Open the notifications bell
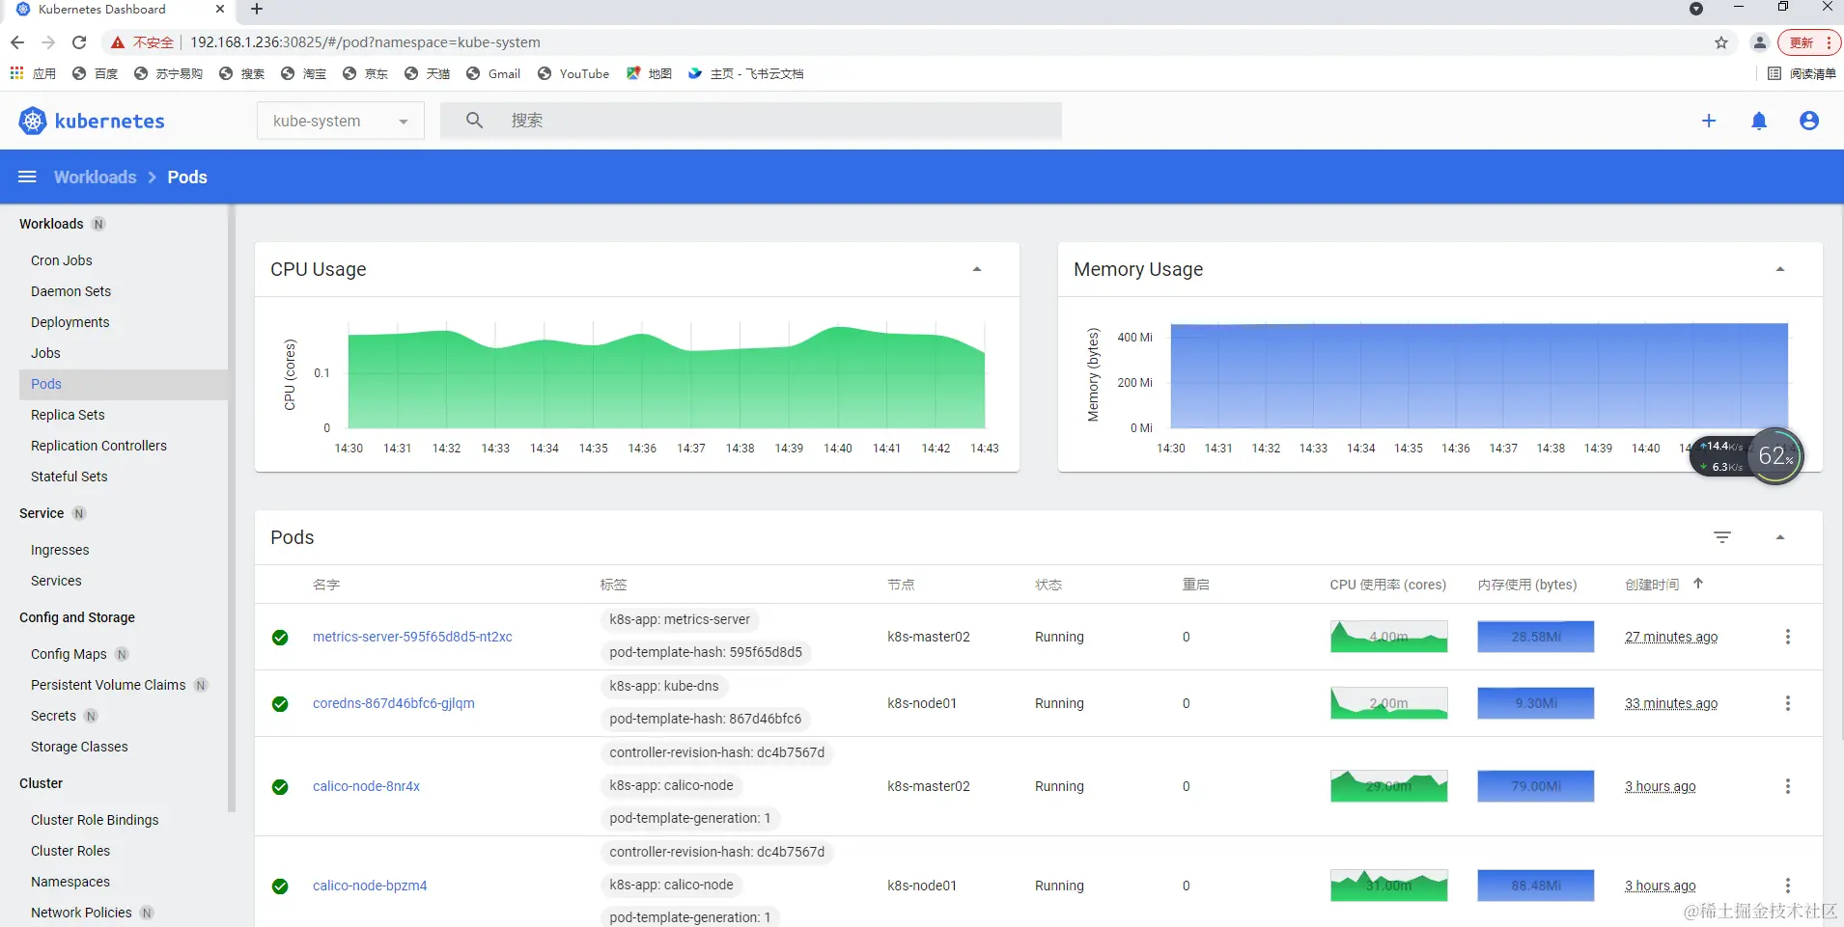This screenshot has height=927, width=1844. click(1759, 121)
